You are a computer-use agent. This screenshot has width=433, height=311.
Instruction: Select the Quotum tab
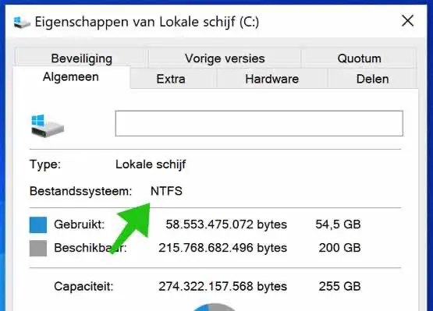coord(359,58)
